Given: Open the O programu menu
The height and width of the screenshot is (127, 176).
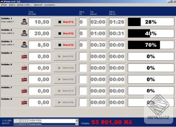Looking at the screenshot, I should pyautogui.click(x=50, y=5).
